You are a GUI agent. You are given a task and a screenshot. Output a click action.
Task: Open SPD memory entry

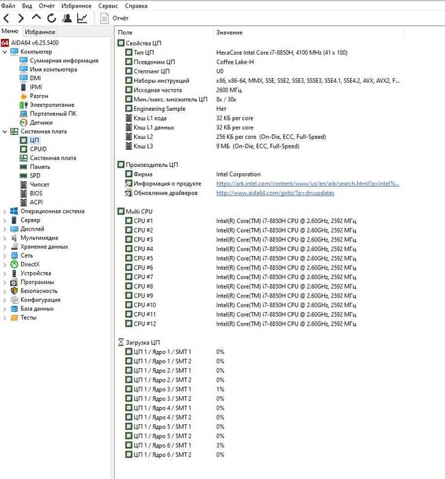[x=35, y=176]
